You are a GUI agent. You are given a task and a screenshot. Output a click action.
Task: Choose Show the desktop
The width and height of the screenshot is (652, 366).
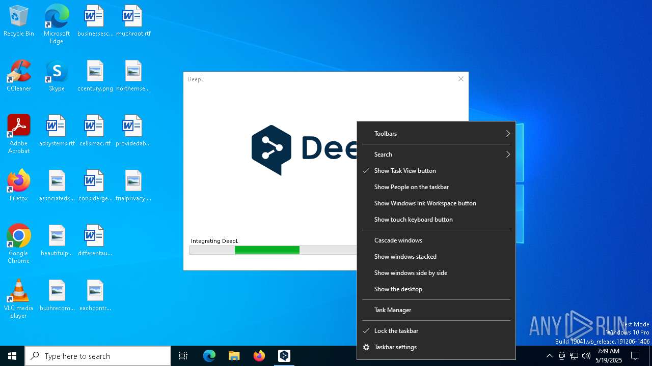(x=436, y=289)
